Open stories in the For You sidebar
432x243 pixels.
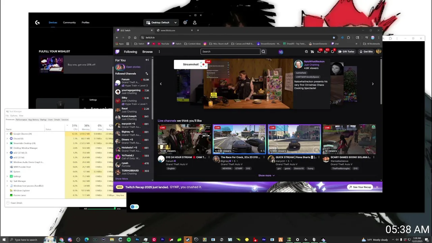(133, 67)
